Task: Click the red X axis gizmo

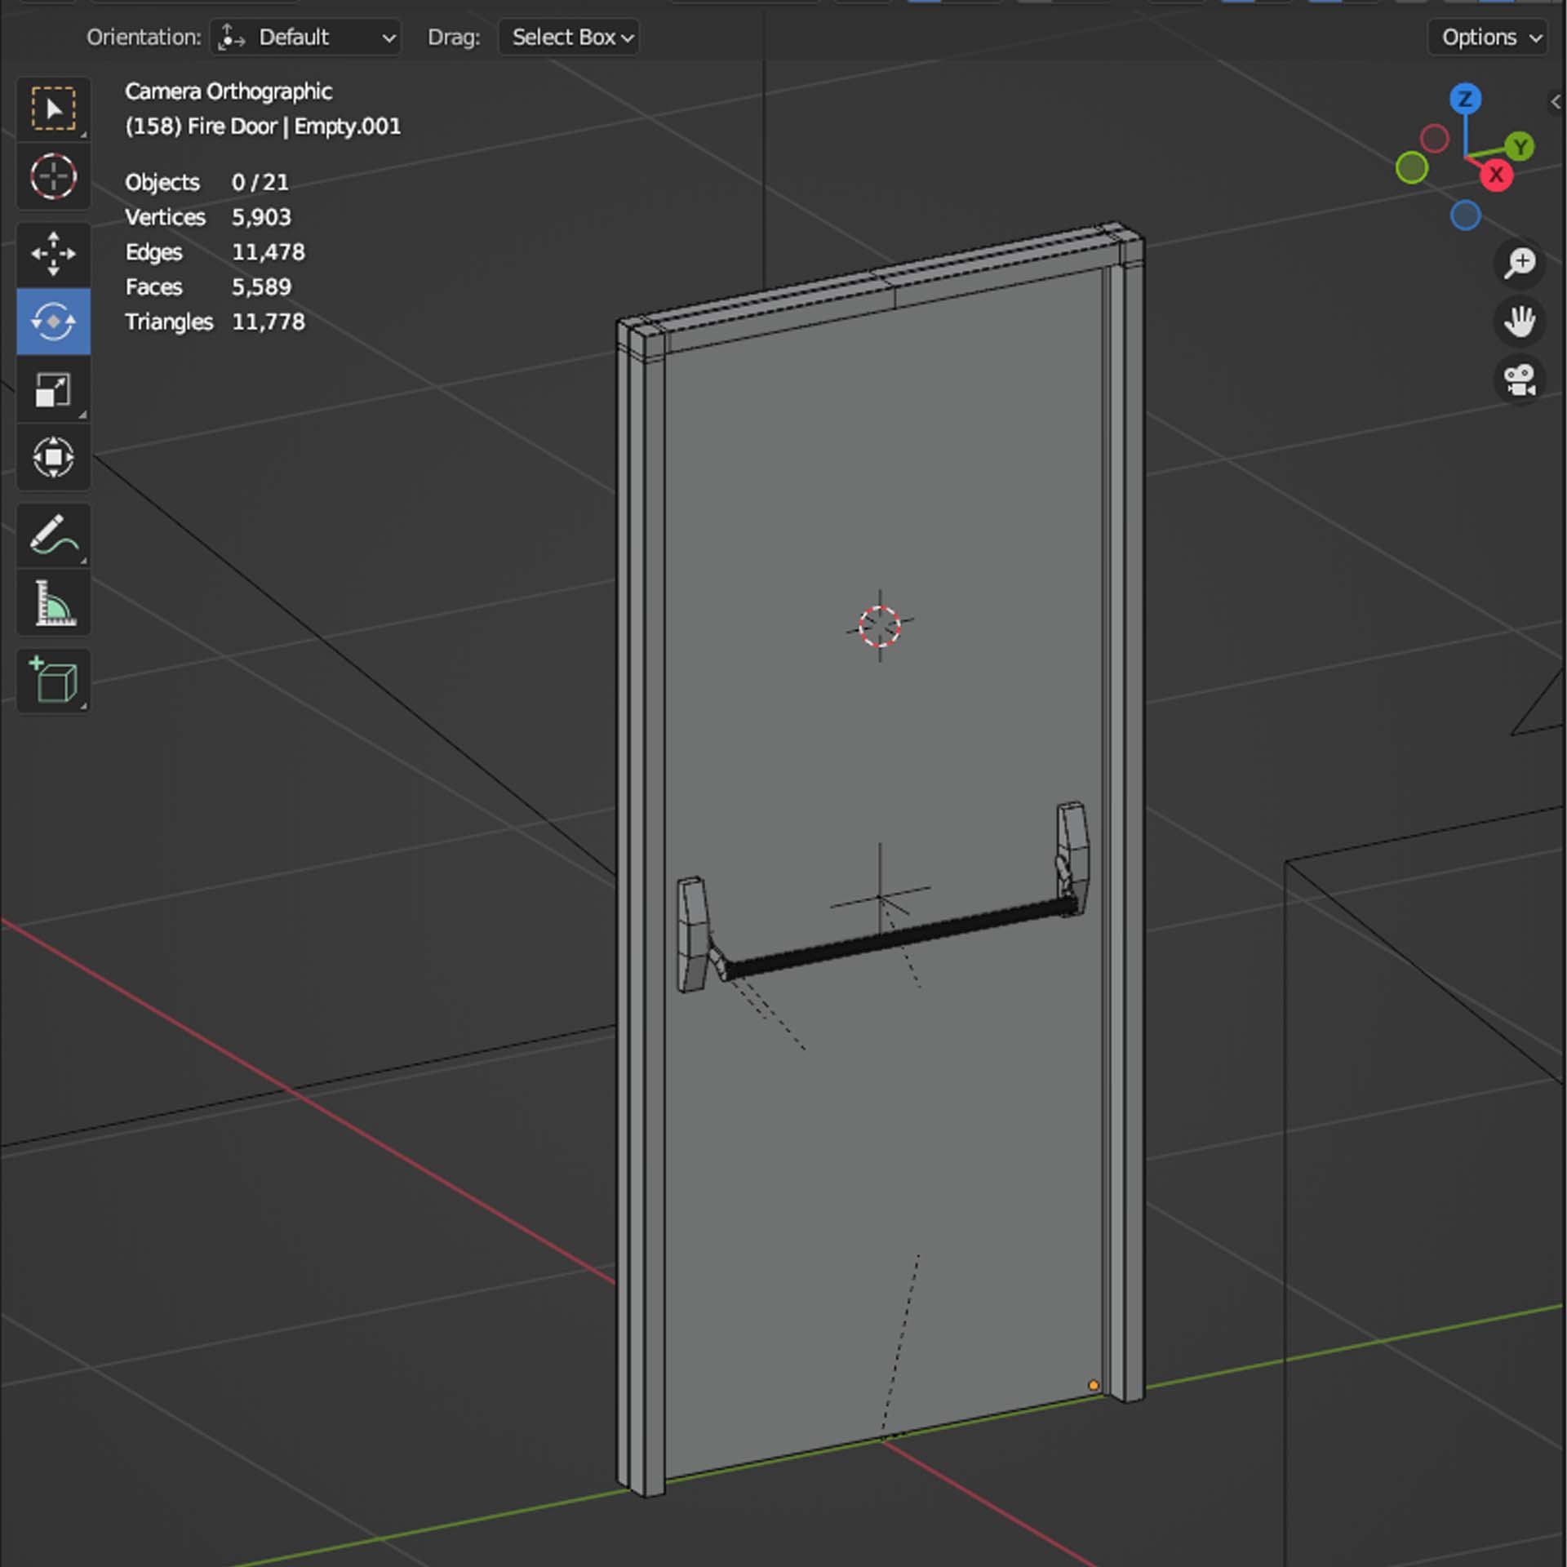Action: 1495,175
